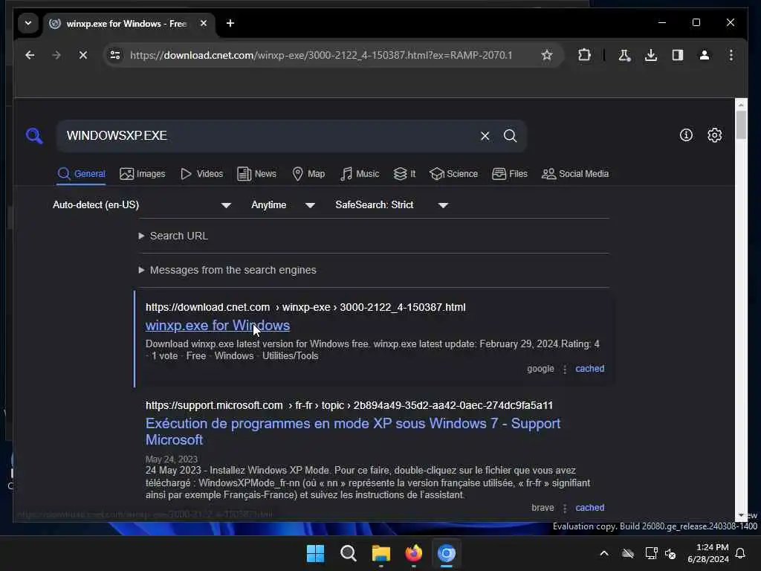761x571 pixels.
Task: Switch to the Map category
Action: coord(308,174)
